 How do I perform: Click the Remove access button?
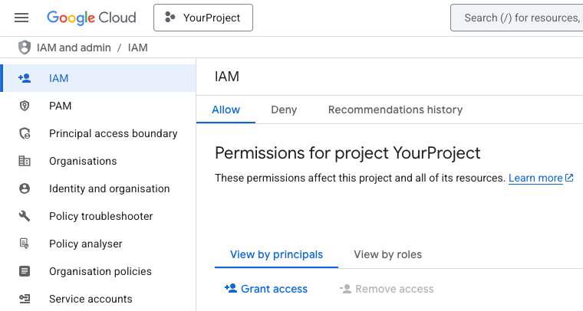(387, 289)
